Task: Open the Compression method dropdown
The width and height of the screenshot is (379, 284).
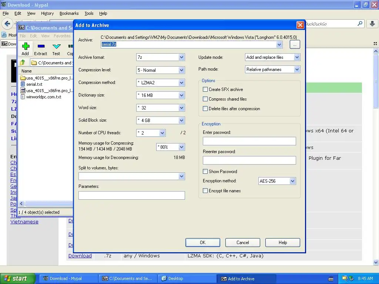Action: [181, 82]
